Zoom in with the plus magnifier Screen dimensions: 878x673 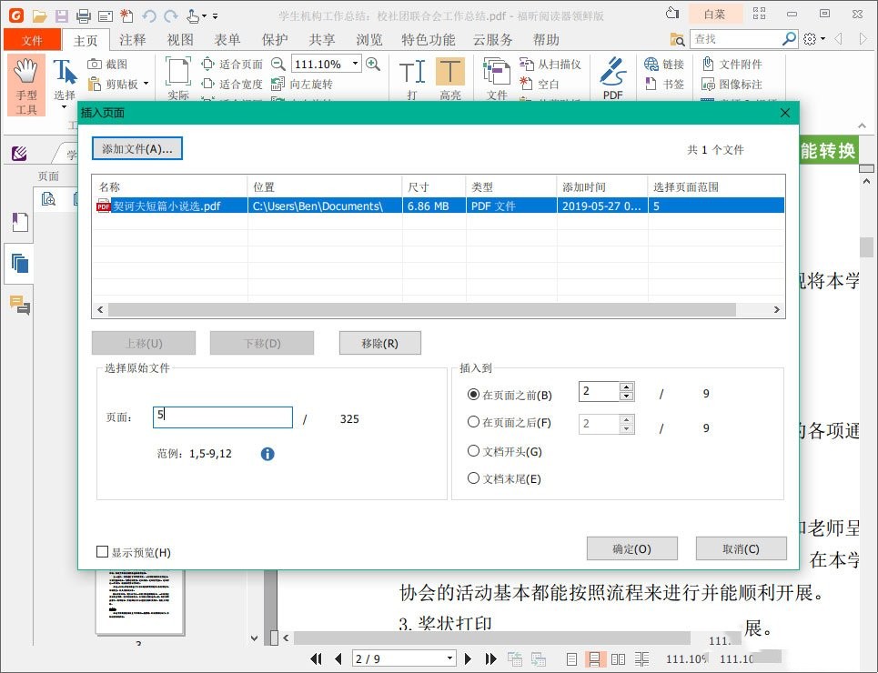373,64
